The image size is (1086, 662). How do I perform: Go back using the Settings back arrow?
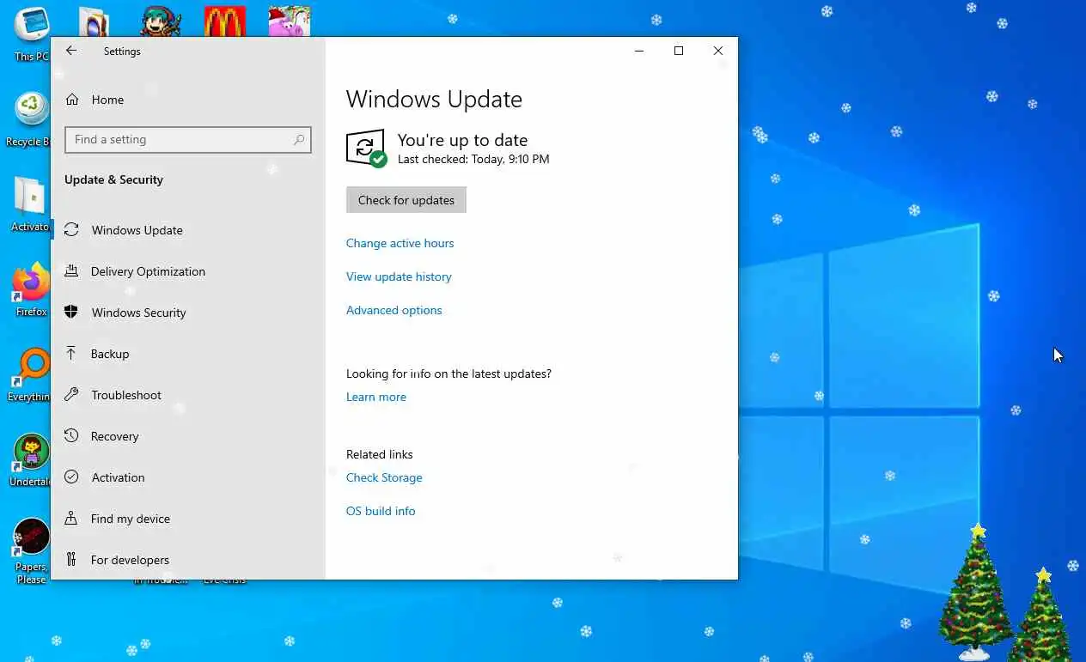pyautogui.click(x=71, y=51)
